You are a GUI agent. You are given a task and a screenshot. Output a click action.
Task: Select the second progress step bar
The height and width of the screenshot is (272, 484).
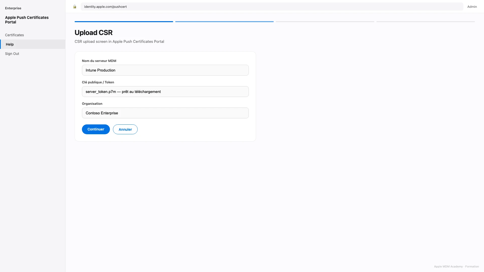(224, 22)
